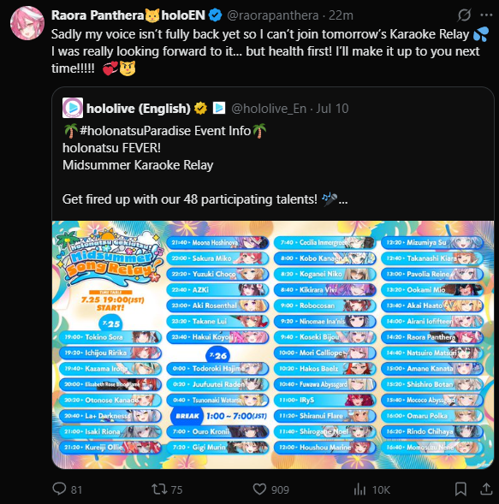The width and height of the screenshot is (499, 504).
Task: Share post using upload arrow icon
Action: 486,489
